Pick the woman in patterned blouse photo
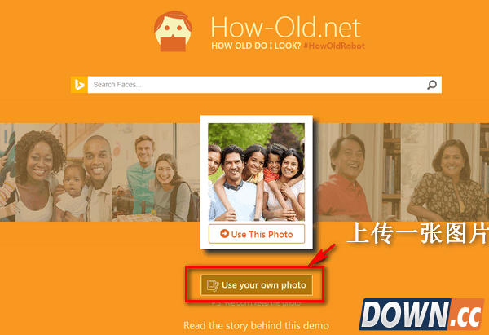Image resolution: width=489 pixels, height=335 pixels. click(x=445, y=172)
